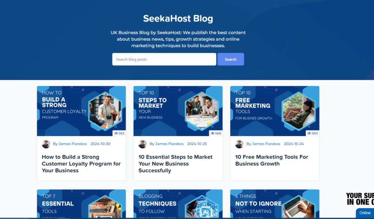The height and width of the screenshot is (219, 374).
Task: Open James Flarakos link on the 2024-10-24 post
Action: tap(266, 144)
